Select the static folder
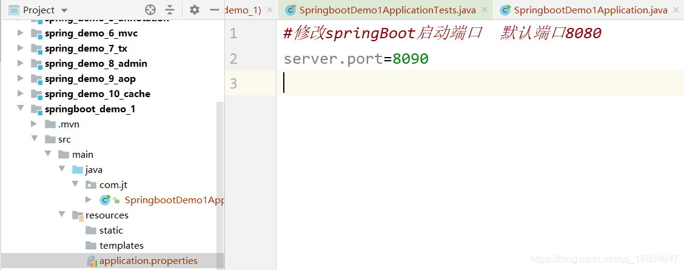The height and width of the screenshot is (270, 684). [111, 231]
